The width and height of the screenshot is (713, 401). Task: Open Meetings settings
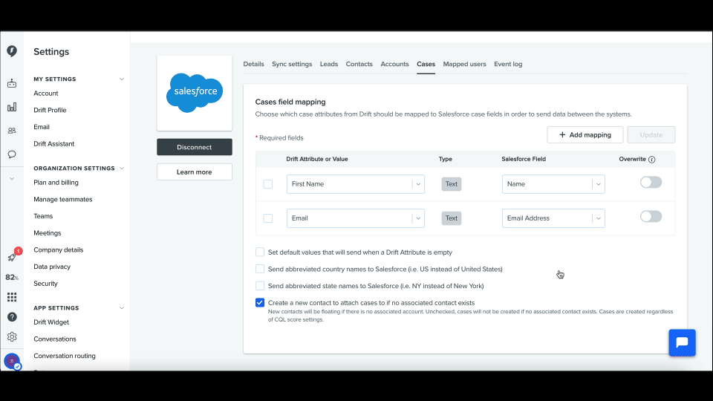point(48,232)
